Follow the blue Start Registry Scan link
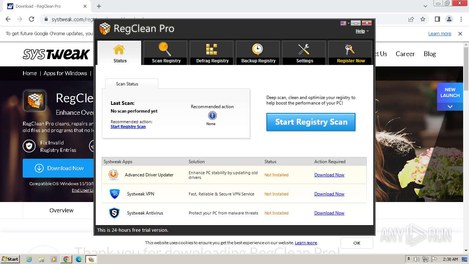Viewport: 469px width, 264px height. pyautogui.click(x=128, y=126)
